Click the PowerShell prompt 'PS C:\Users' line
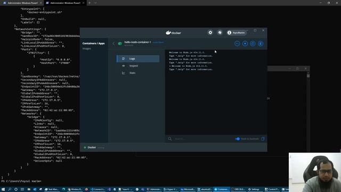Screen dimensions: 341x192 coord(21,181)
